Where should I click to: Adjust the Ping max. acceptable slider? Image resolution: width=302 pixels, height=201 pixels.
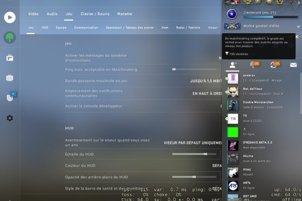tap(194, 69)
